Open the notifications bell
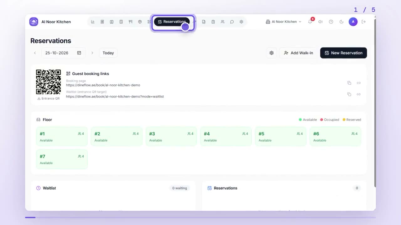 coord(310,22)
